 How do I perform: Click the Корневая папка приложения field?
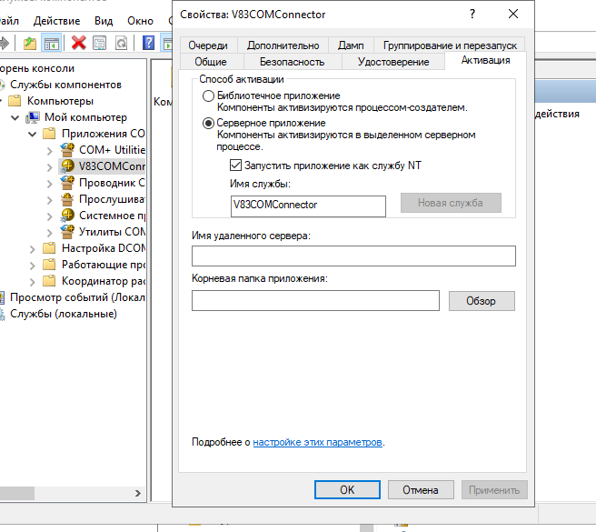[x=315, y=301]
